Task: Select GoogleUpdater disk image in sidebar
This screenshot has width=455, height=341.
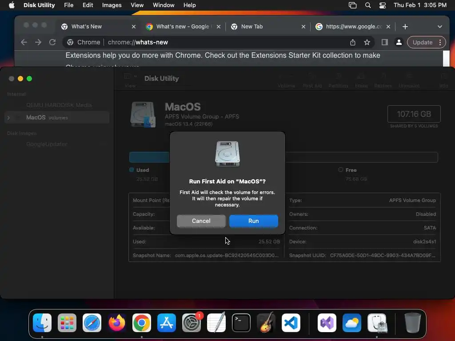Action: [47, 144]
